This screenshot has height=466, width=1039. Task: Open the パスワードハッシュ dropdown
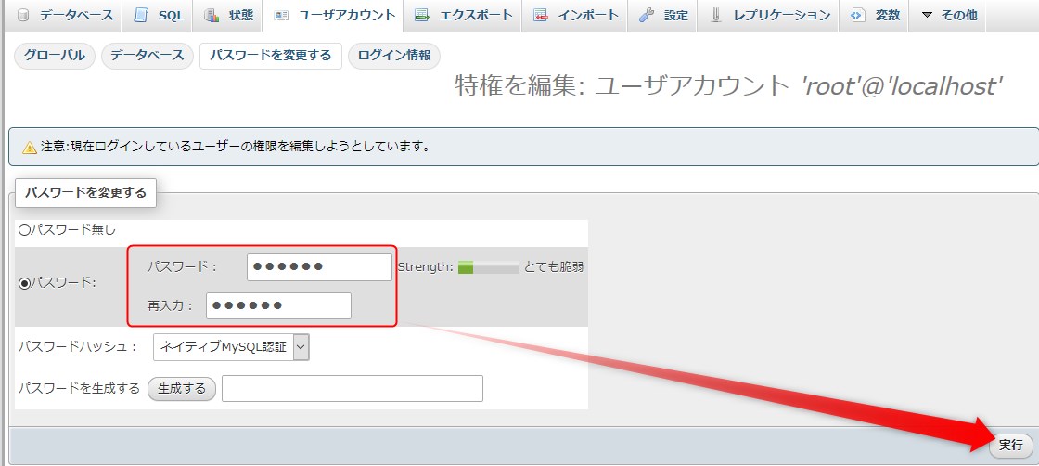pyautogui.click(x=231, y=347)
